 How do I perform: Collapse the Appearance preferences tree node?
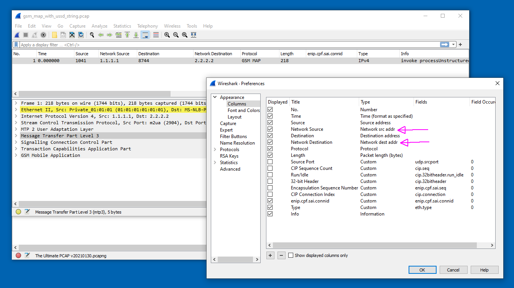tap(215, 97)
